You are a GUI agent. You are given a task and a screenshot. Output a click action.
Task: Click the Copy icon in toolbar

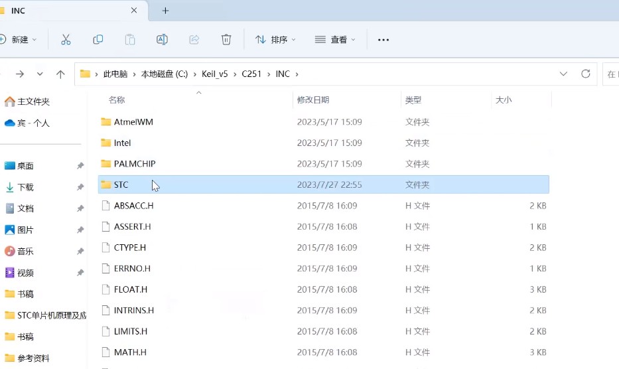click(x=98, y=40)
